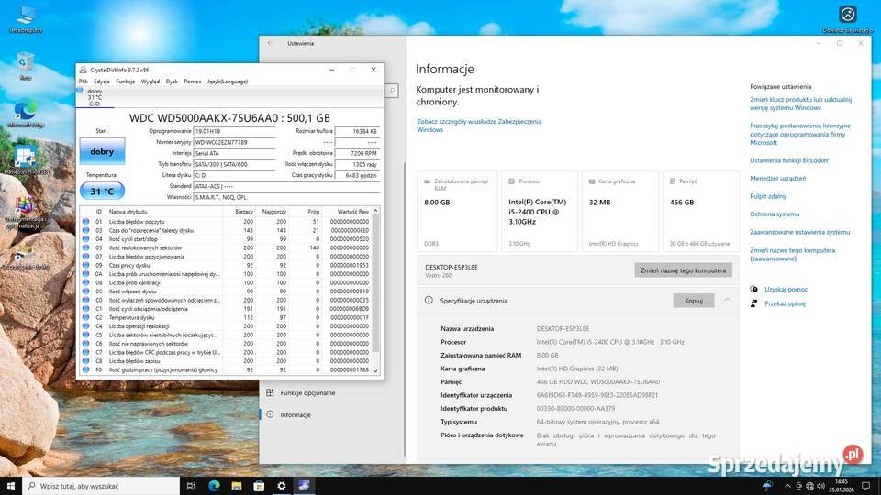Click the status orb of attribute F0
The width and height of the screenshot is (881, 495).
point(85,369)
